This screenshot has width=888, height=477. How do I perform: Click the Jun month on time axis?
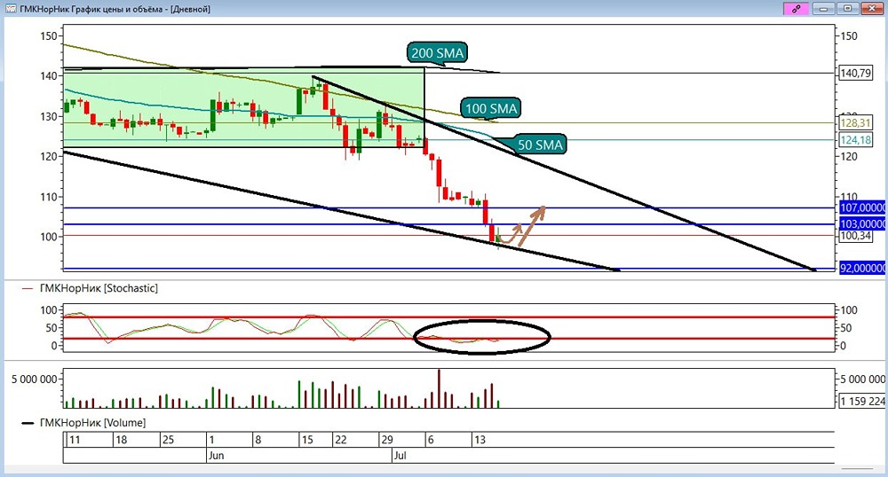tap(217, 456)
